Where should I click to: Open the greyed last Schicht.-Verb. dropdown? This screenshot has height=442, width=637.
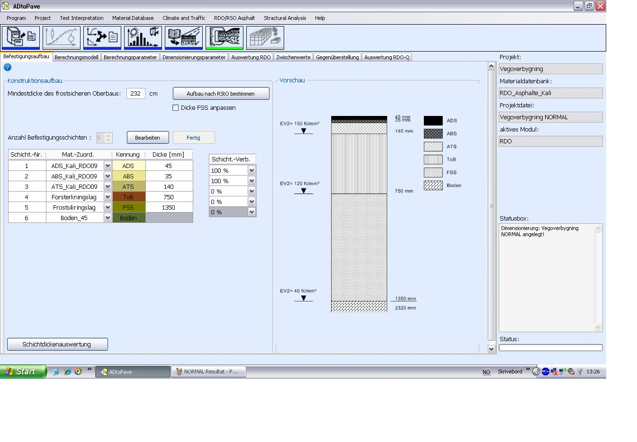tap(251, 212)
